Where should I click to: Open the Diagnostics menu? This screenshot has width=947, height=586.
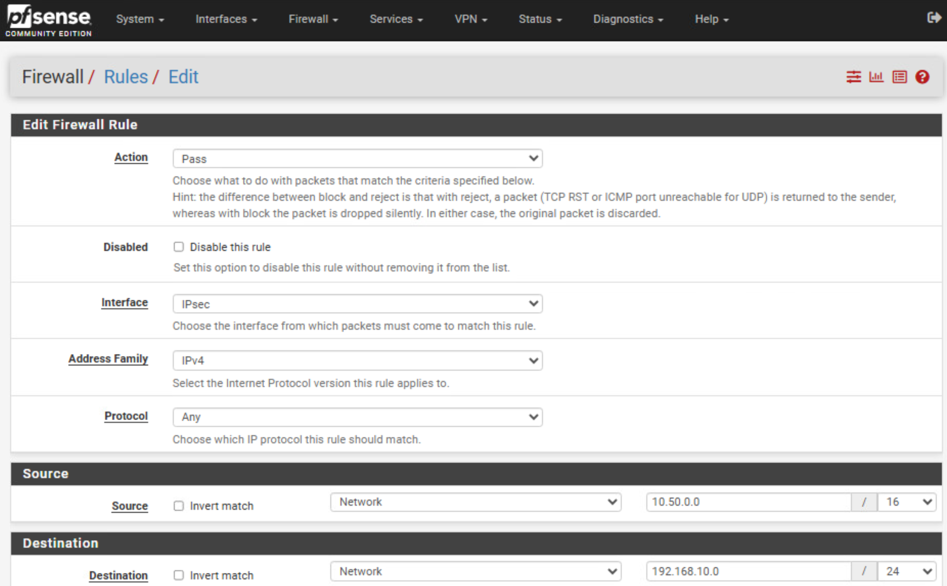[628, 19]
